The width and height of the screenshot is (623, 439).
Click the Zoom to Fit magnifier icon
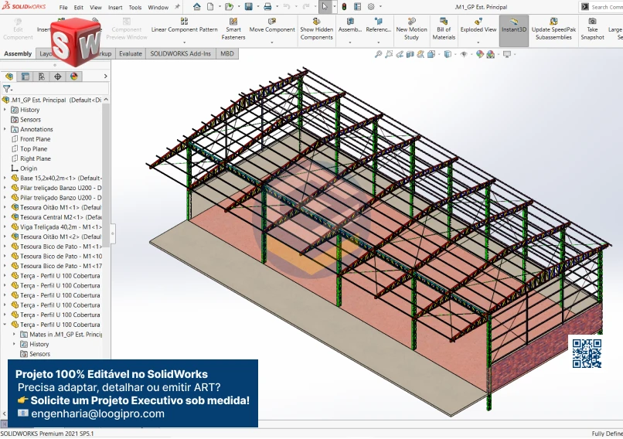[378, 54]
